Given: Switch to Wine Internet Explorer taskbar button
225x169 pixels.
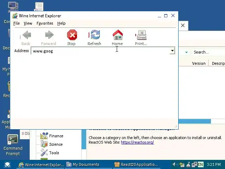Looking at the screenshot, I should pos(41,165).
